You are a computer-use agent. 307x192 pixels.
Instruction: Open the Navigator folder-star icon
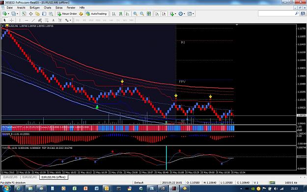37,14
